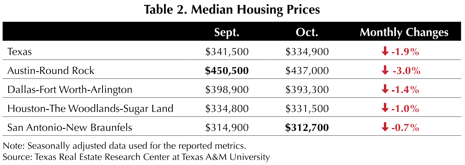Select the $398,900 Dallas September price
Image resolution: width=465 pixels, height=165 pixels.
[227, 89]
